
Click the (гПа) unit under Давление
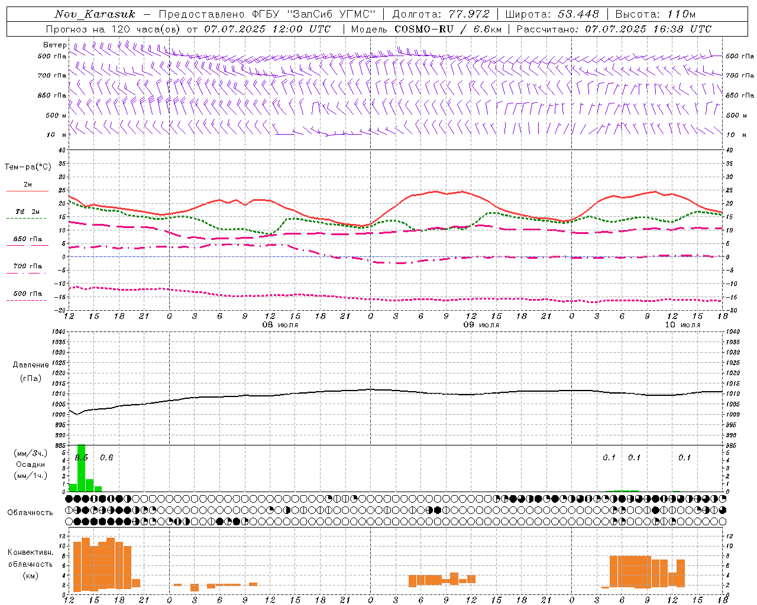point(30,378)
